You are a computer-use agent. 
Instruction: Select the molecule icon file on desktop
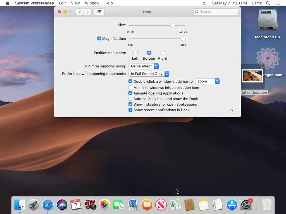click(x=268, y=58)
